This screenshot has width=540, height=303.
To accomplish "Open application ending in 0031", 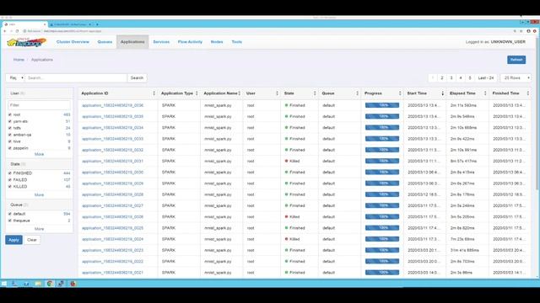I will (x=112, y=161).
